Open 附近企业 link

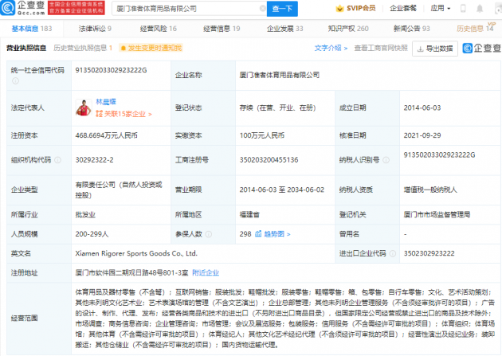tap(206, 273)
